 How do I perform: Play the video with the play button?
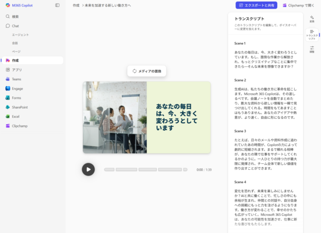click(88, 169)
